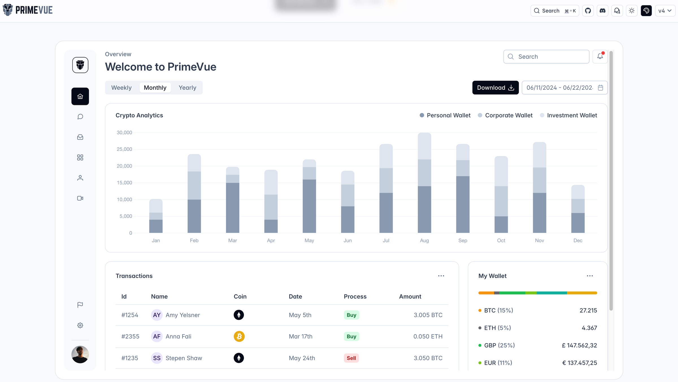678x382 pixels.
Task: Select the Yearly tab
Action: click(x=187, y=87)
